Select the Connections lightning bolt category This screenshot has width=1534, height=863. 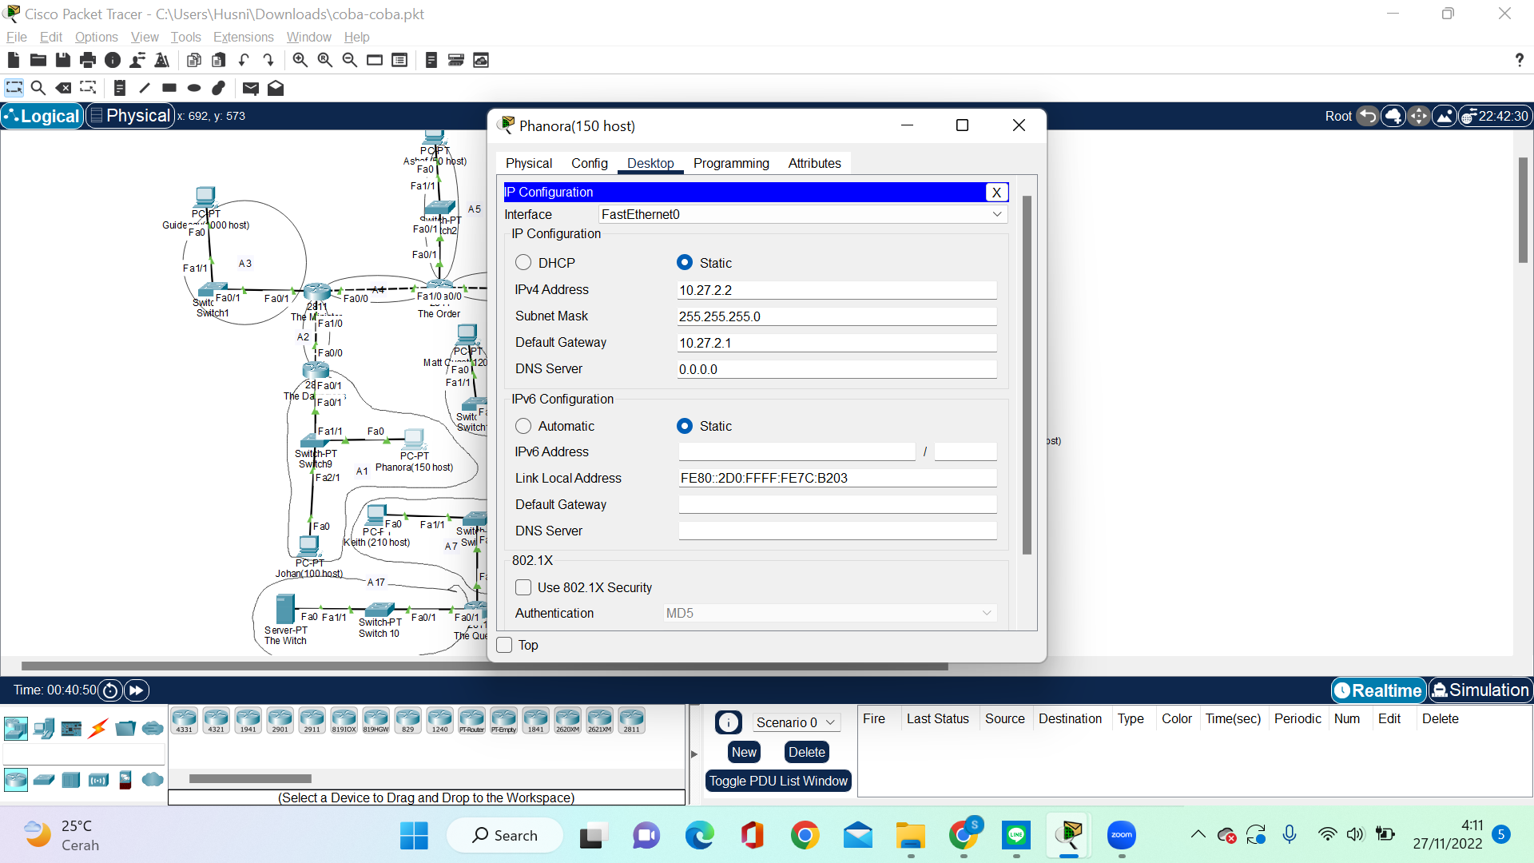tap(98, 728)
